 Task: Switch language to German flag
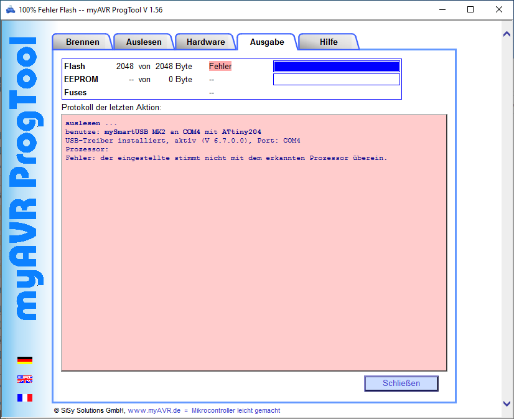pyautogui.click(x=25, y=360)
